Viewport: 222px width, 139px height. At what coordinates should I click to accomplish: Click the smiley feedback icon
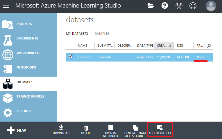193,6
